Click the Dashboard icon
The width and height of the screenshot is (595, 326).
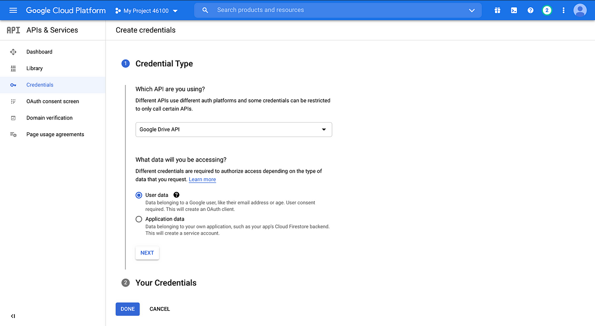(13, 52)
